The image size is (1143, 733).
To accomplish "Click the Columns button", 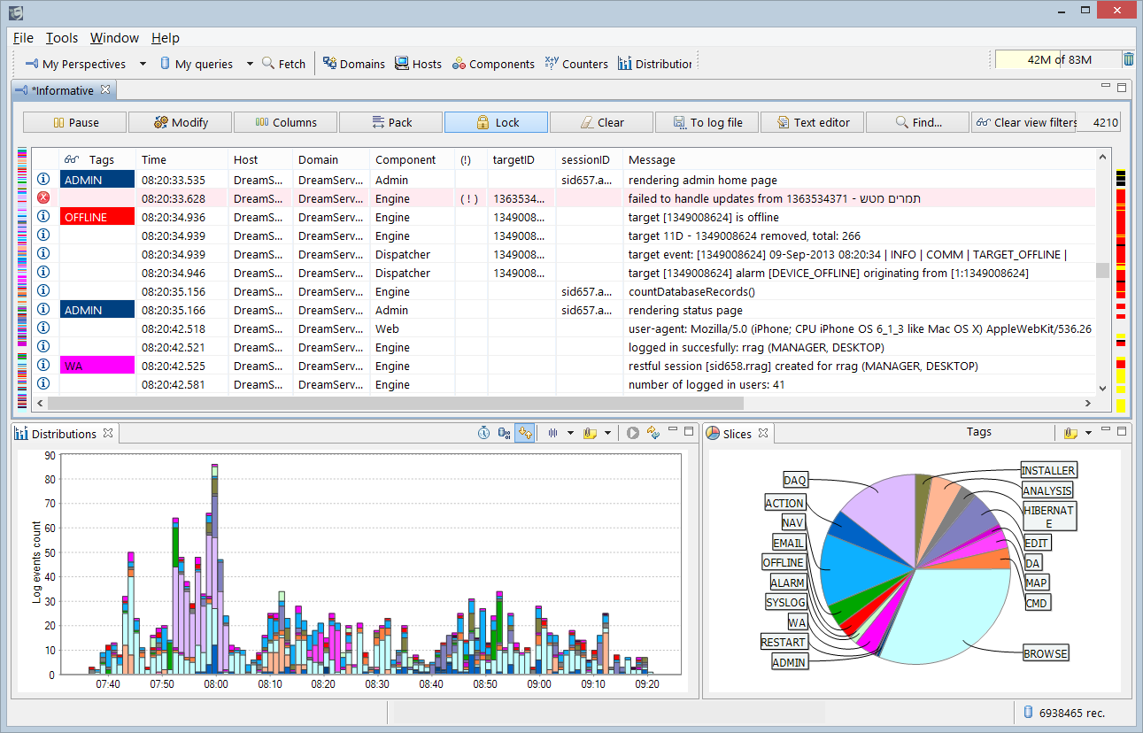I will click(286, 122).
